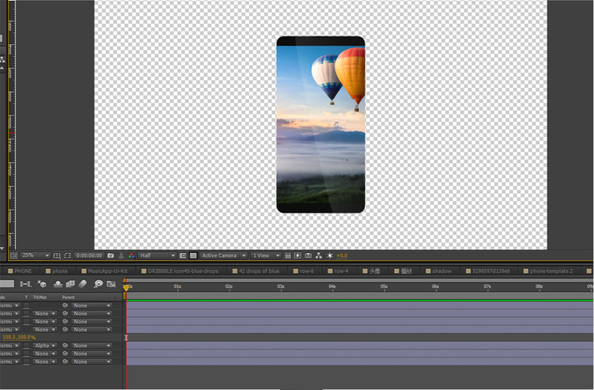Viewport: 594px width, 390px height.
Task: Toggle preserve transparency box on first layer
Action: click(26, 305)
